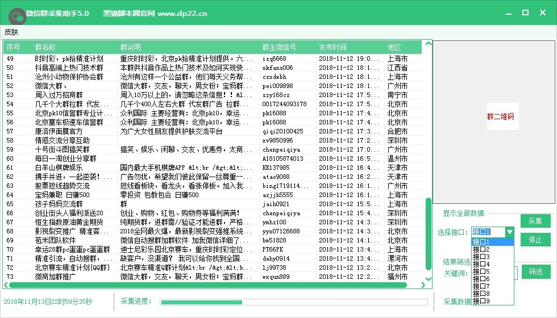Open the 选择接口 dropdown arrow
Screen dimensions: 557x318
510,232
